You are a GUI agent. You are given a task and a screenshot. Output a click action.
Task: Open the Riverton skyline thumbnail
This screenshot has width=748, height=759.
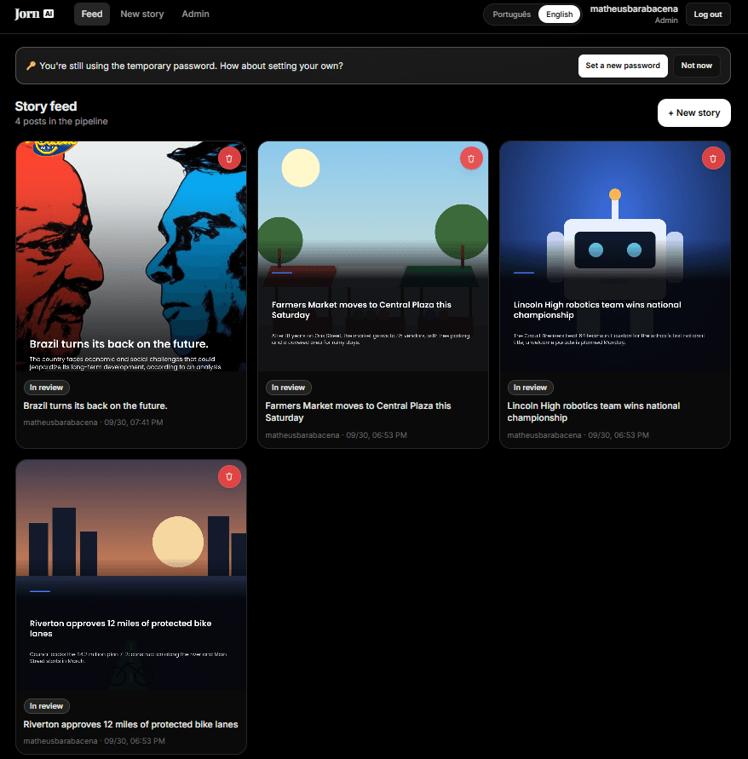pos(131,575)
